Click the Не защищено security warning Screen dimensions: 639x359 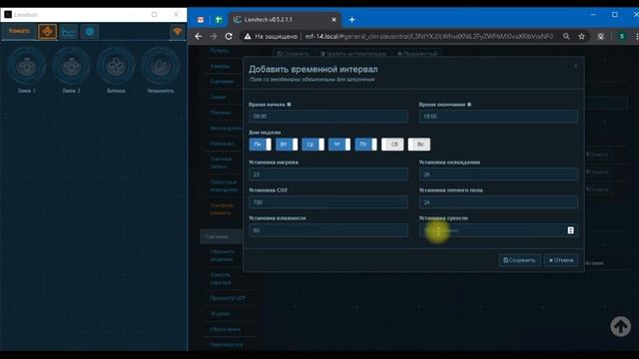pyautogui.click(x=271, y=36)
